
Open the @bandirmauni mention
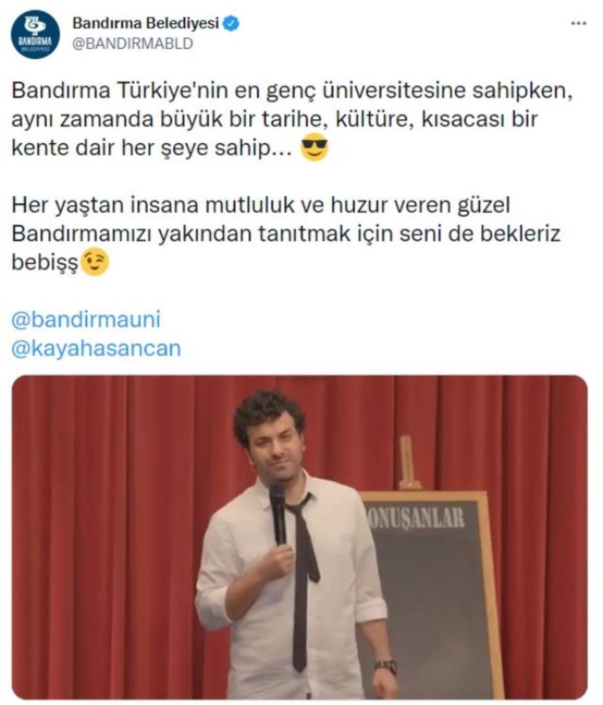pyautogui.click(x=86, y=320)
